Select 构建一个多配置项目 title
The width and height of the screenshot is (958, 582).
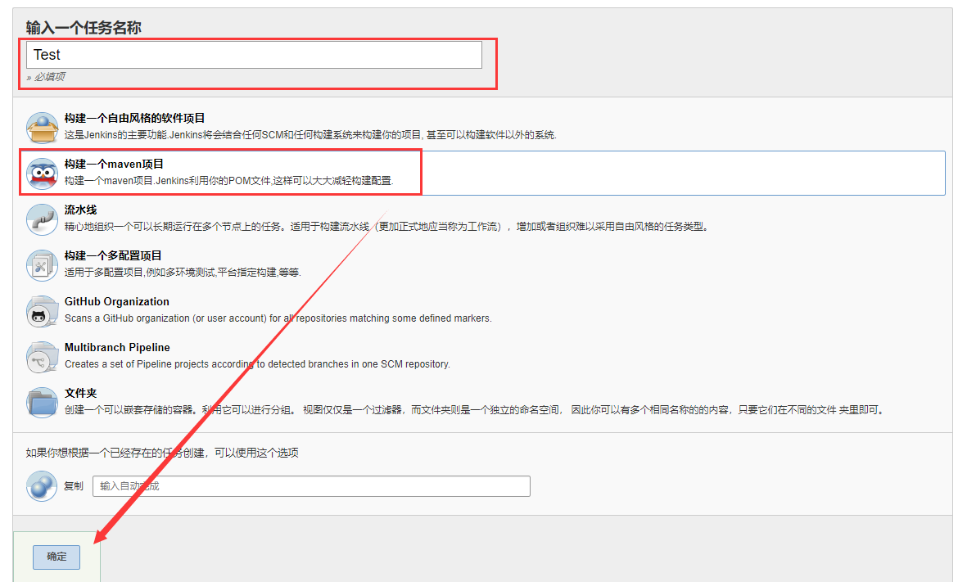[113, 256]
